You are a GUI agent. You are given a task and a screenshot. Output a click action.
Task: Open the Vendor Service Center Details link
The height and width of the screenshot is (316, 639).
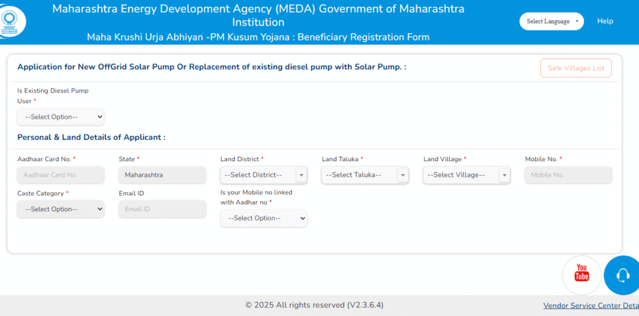tap(591, 305)
